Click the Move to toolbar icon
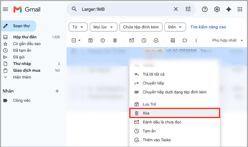This screenshot has width=248, height=147. [173, 40]
